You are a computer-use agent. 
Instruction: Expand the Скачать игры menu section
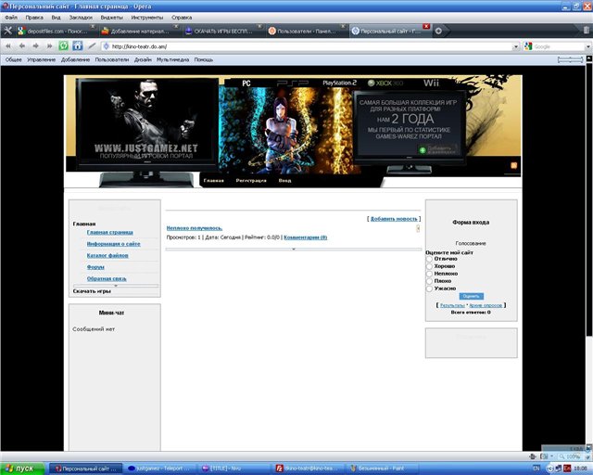(x=92, y=291)
